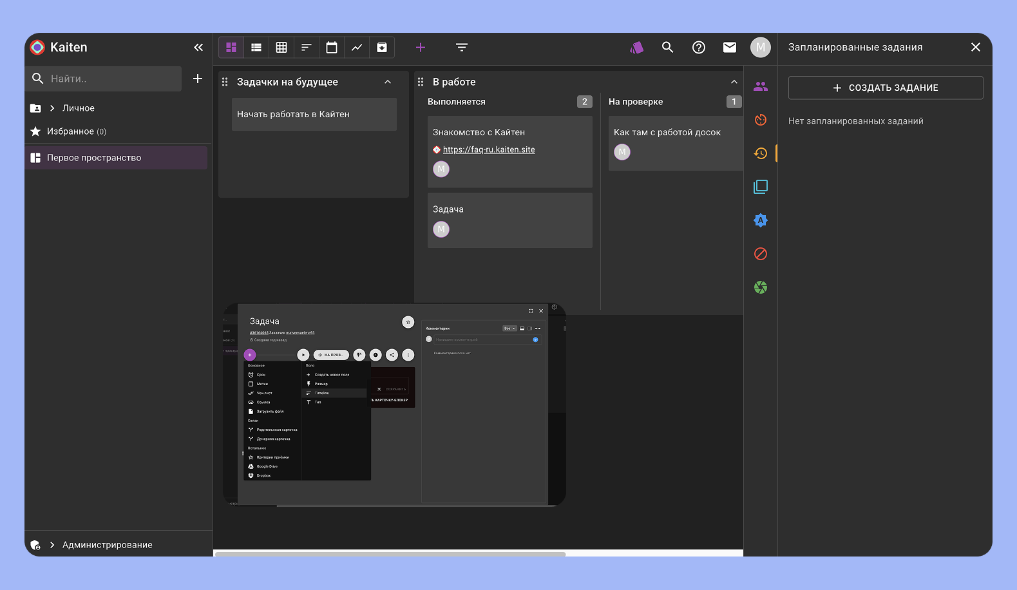The height and width of the screenshot is (590, 1017).
Task: Collapse the left sidebar panel
Action: tap(198, 48)
